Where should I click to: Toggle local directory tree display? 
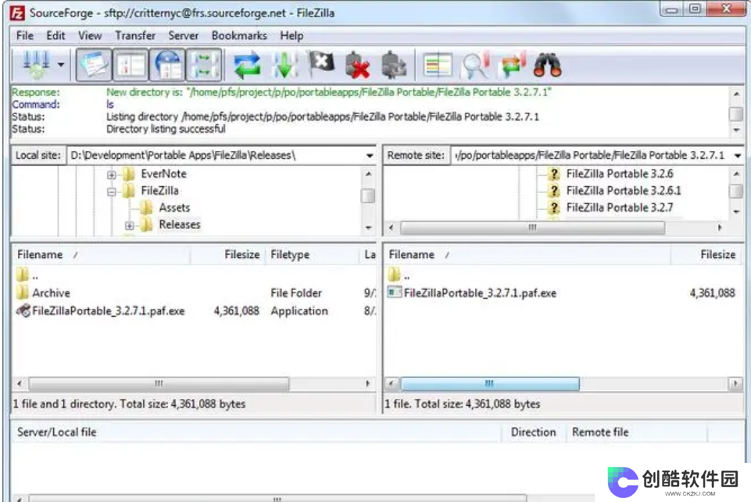click(x=131, y=64)
